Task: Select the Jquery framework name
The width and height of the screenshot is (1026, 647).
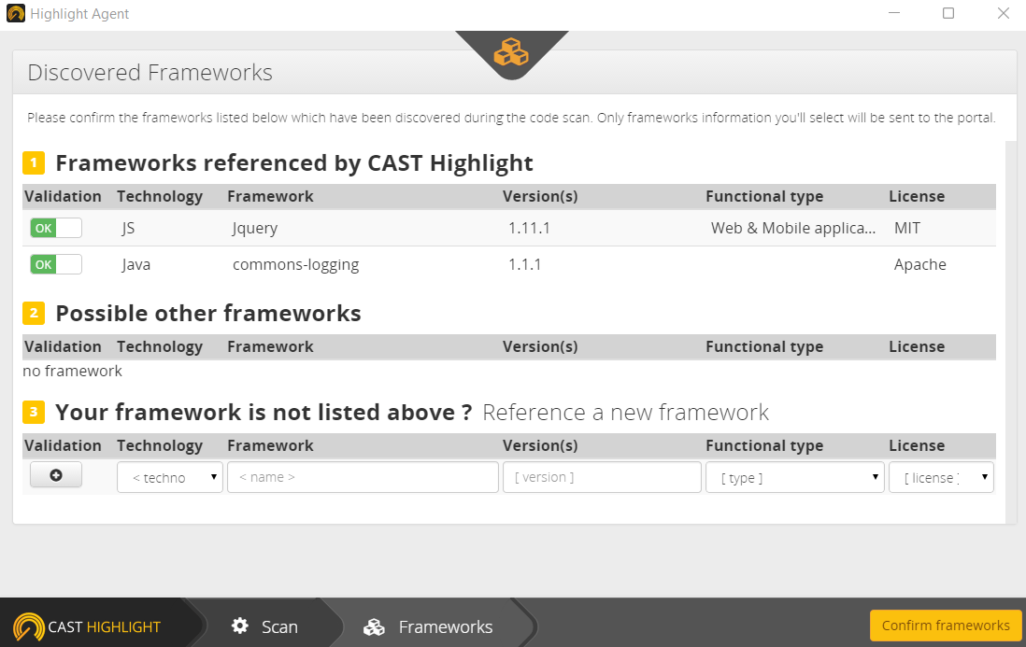Action: [255, 228]
